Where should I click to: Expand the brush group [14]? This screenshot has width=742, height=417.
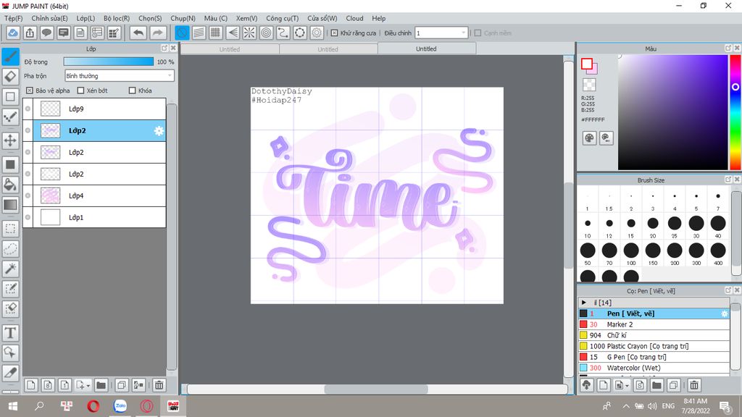pyautogui.click(x=584, y=303)
